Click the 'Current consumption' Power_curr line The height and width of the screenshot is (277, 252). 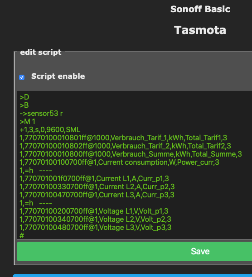tap(119, 162)
